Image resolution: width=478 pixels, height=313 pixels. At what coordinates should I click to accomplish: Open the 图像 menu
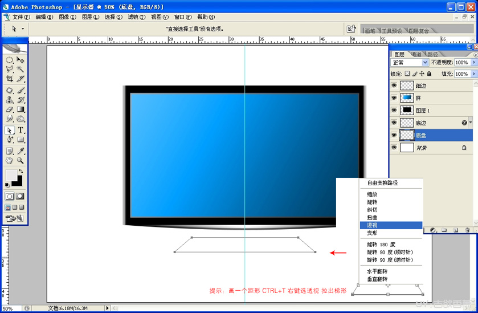click(x=67, y=17)
